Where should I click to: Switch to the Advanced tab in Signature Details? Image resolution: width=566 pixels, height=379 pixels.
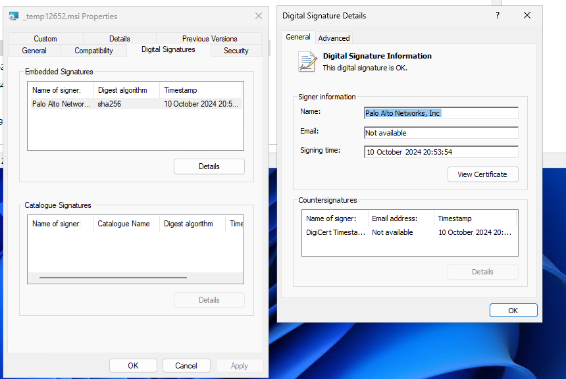(x=334, y=38)
